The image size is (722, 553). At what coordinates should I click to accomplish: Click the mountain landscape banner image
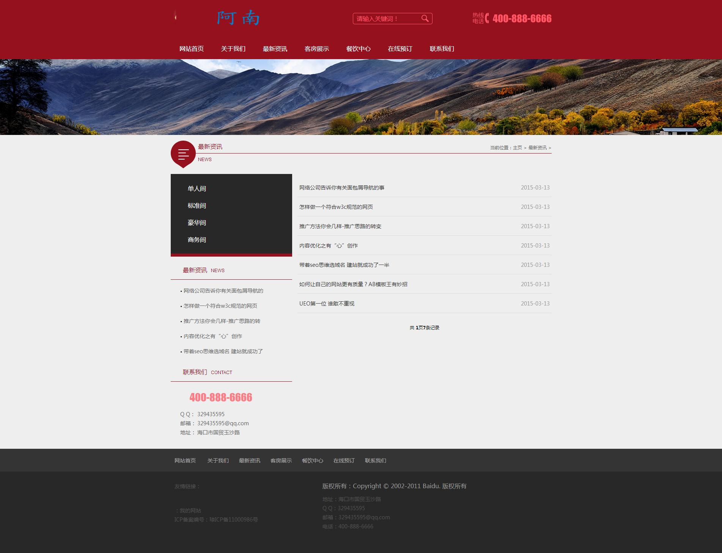[x=361, y=97]
